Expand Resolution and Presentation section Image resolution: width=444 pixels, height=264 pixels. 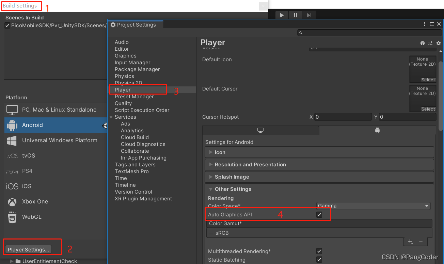(319, 164)
